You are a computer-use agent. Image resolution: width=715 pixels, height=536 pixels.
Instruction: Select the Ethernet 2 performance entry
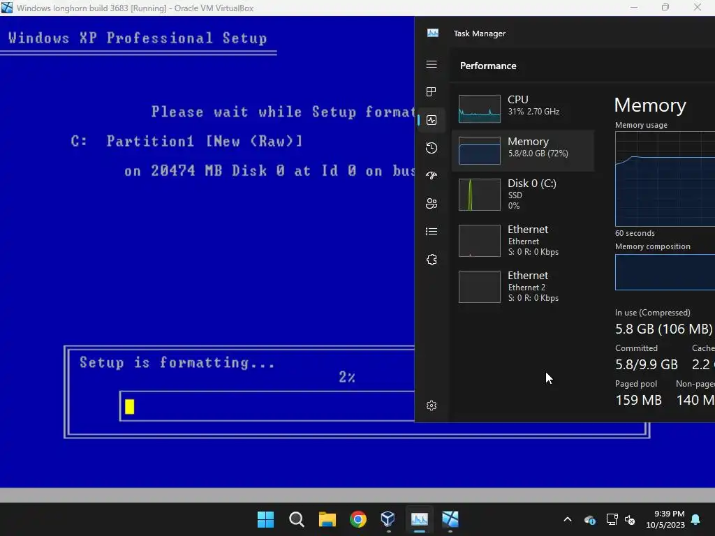tap(523, 287)
